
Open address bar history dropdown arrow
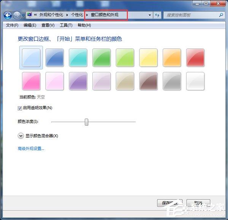[x=150, y=15]
